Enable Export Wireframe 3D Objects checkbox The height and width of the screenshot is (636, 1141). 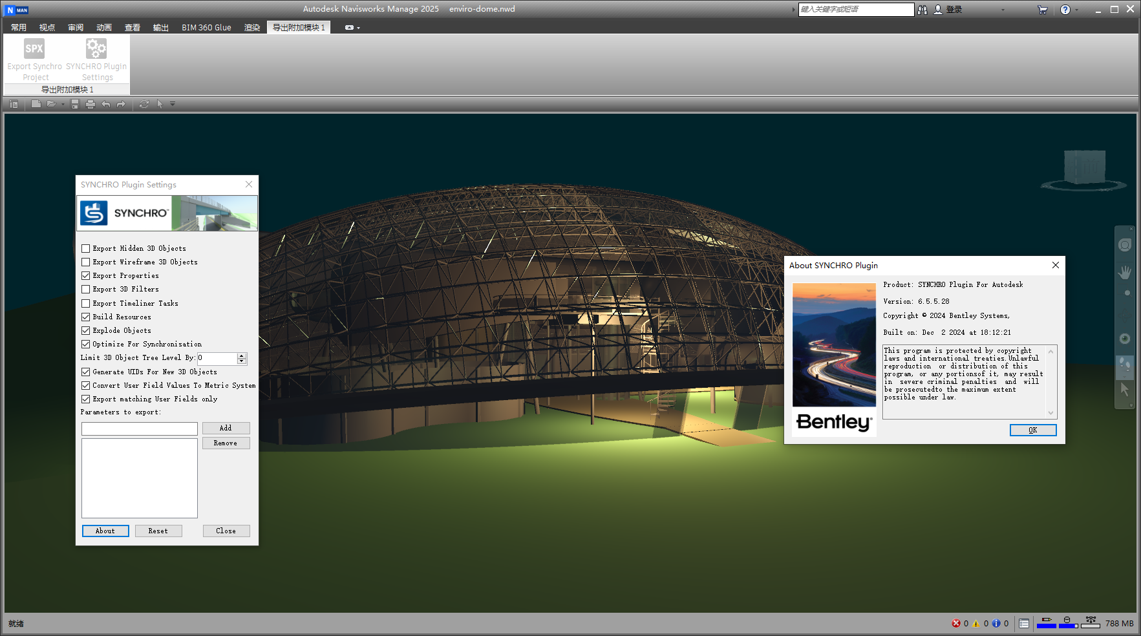pos(85,262)
